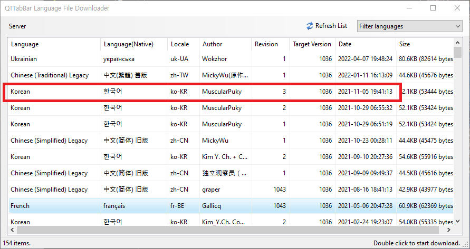Click author cell 独立观察员

pos(224,173)
